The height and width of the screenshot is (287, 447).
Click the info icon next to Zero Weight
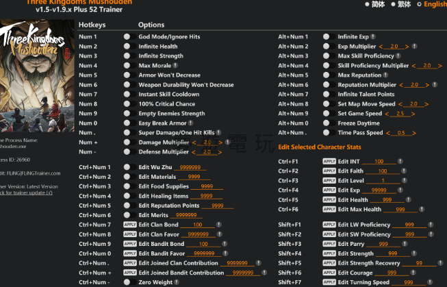(x=177, y=282)
